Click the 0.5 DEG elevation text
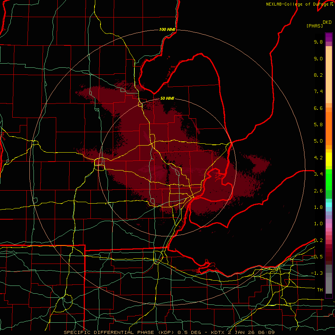The height and width of the screenshot is (335, 335). (189, 332)
